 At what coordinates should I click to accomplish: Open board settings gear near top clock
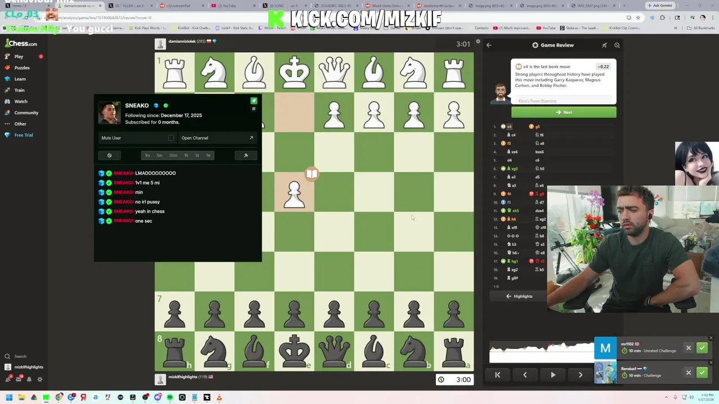[x=478, y=42]
